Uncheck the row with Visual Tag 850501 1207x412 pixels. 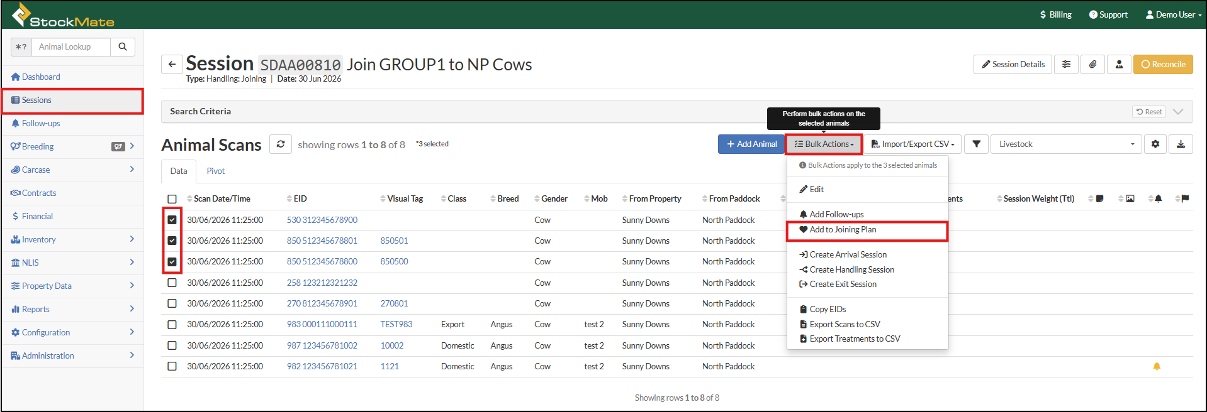pyautogui.click(x=172, y=241)
